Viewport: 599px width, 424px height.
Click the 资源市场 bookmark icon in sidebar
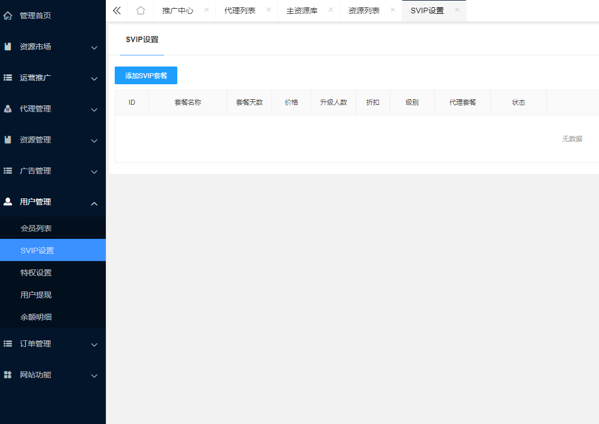coord(8,47)
